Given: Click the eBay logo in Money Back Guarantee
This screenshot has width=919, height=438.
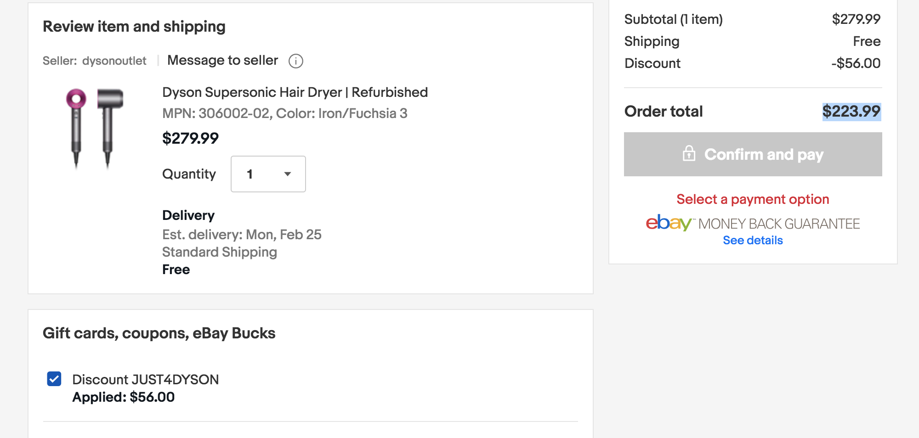Looking at the screenshot, I should pyautogui.click(x=668, y=223).
